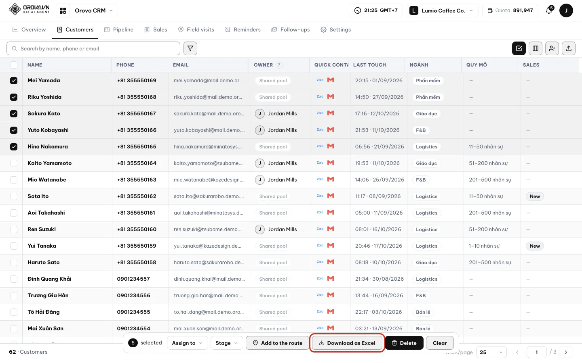Go to next page arrow
The image size is (582, 363).
pyautogui.click(x=566, y=352)
